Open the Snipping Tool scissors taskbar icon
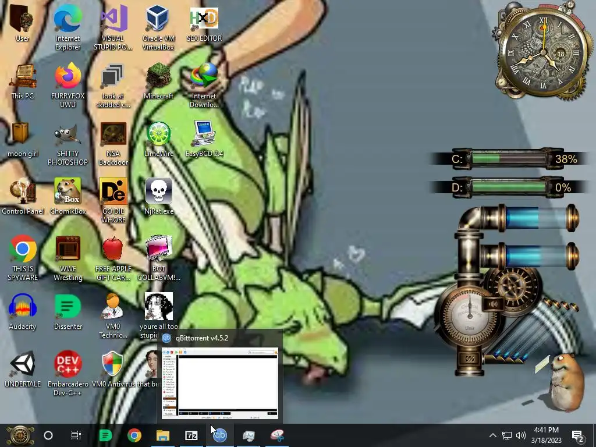Image resolution: width=596 pixels, height=447 pixels. click(x=277, y=435)
